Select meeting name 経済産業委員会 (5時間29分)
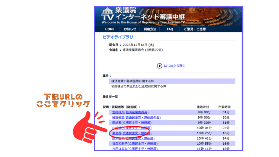 coord(142,50)
